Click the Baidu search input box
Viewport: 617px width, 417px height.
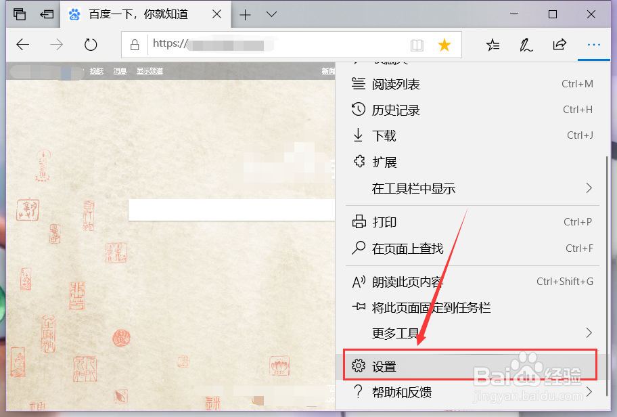[231, 209]
